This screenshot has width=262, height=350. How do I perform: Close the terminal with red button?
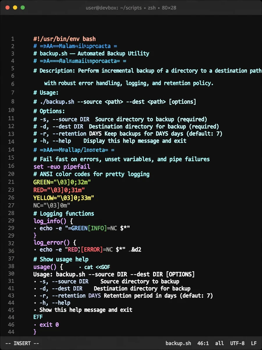point(8,8)
